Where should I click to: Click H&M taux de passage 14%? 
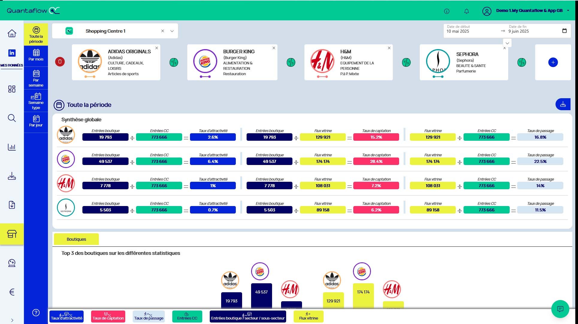click(540, 186)
